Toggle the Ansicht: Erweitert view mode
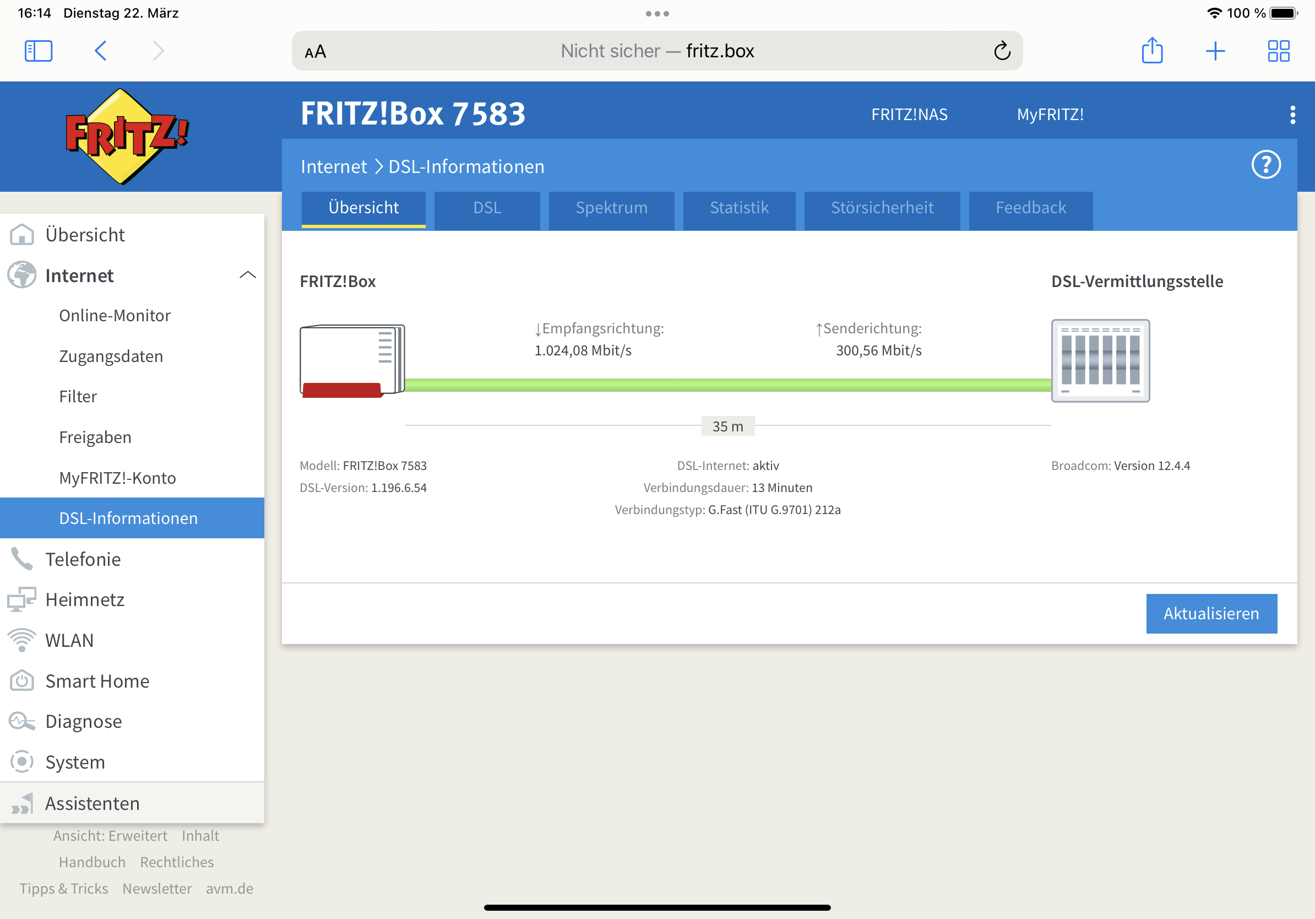1315x919 pixels. (x=110, y=836)
